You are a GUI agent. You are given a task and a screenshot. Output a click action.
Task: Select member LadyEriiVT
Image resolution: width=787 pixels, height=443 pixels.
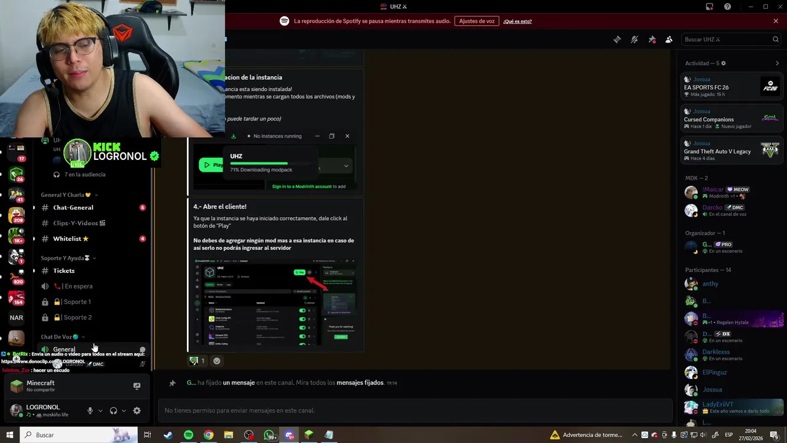point(732,407)
